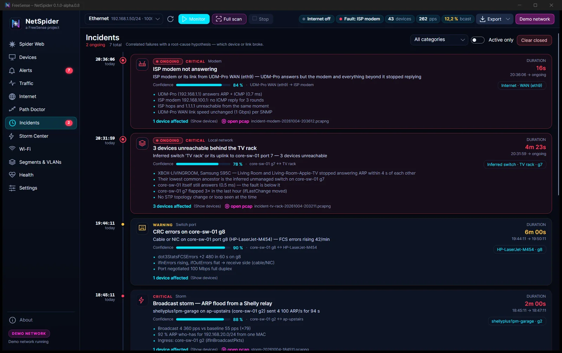Open pcap for incident-tv-rack capture

click(x=238, y=206)
